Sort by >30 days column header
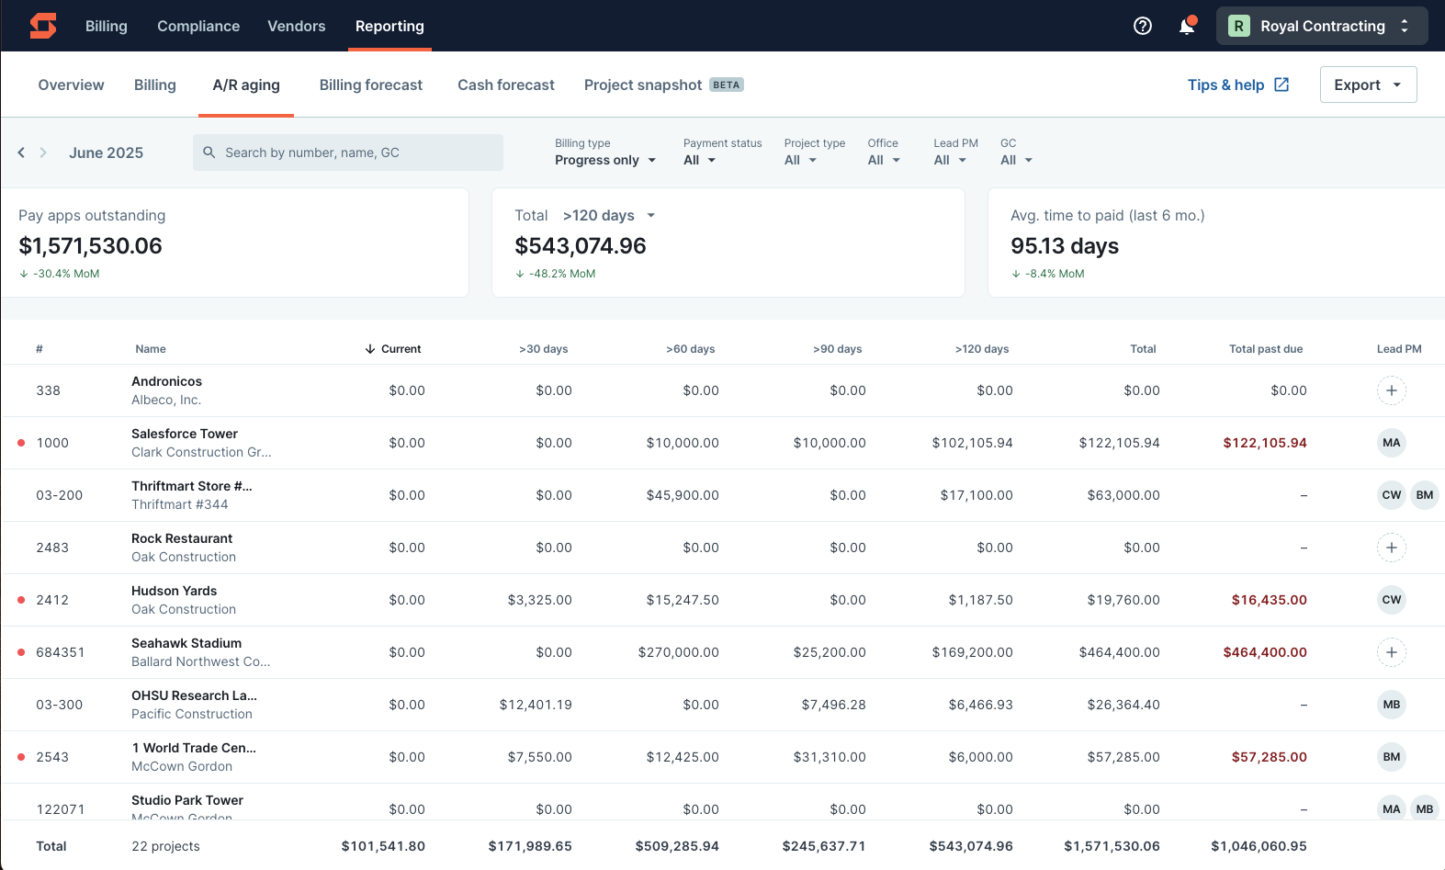The image size is (1445, 870). pyautogui.click(x=544, y=349)
